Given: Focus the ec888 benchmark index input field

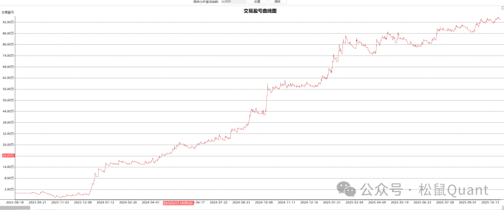Looking at the screenshot, I should click(234, 2).
